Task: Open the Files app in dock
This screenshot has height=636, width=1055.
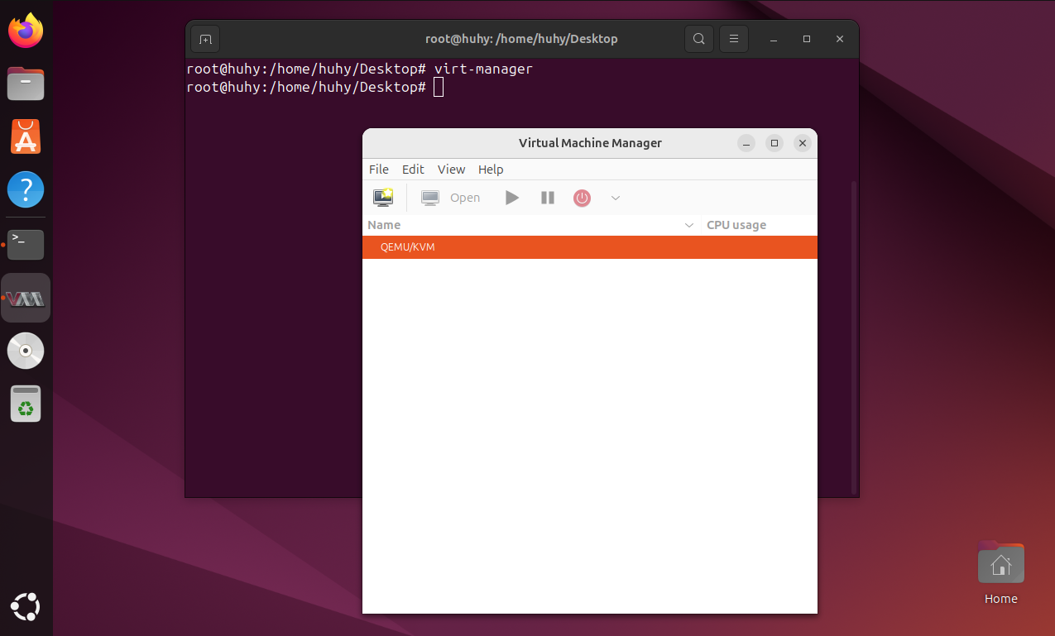Action: 26,84
